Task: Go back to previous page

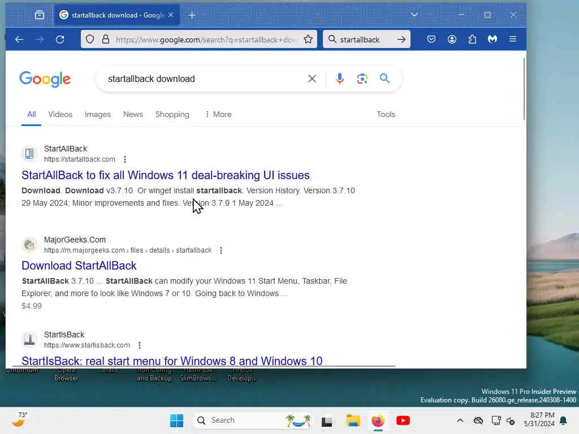Action: [x=19, y=40]
